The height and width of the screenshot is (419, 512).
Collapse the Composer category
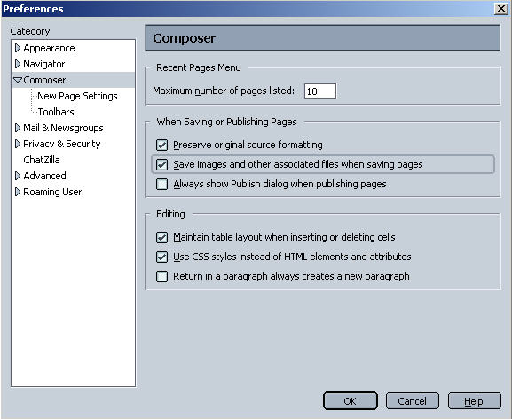[18, 80]
